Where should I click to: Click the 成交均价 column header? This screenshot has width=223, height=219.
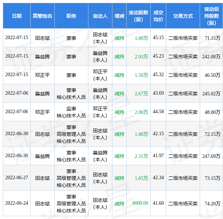[158, 16]
